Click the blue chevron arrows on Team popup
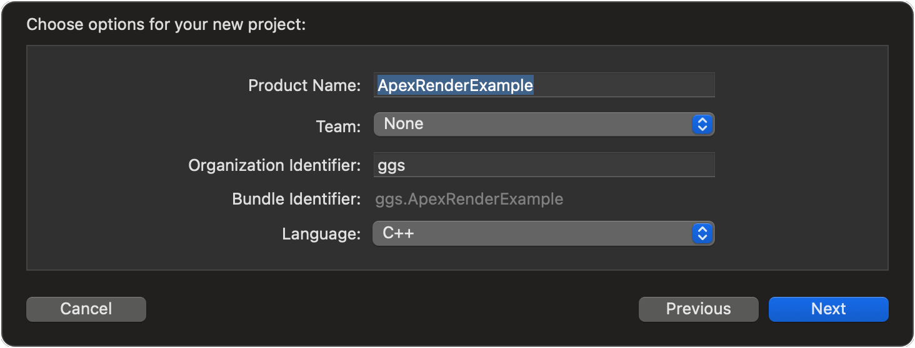This screenshot has height=348, width=915. click(702, 124)
